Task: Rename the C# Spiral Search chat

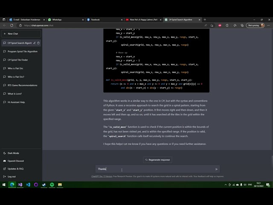Action: pos(35,43)
